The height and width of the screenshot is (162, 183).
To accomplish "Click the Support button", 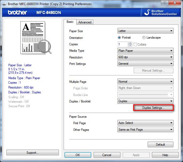I will point(32,153).
